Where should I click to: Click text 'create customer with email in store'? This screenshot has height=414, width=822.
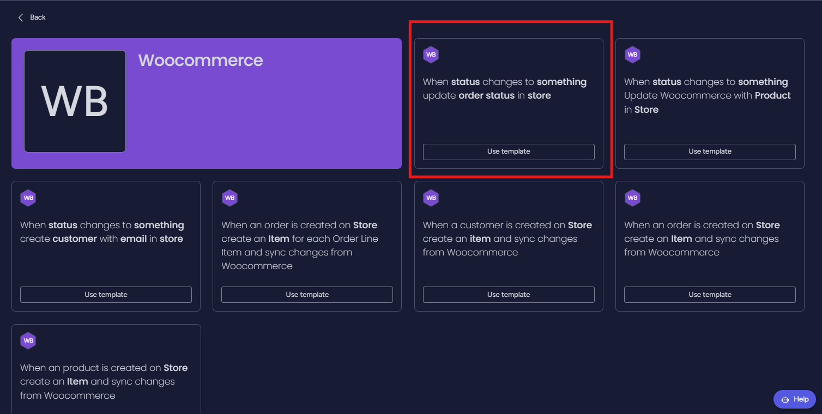pyautogui.click(x=101, y=239)
